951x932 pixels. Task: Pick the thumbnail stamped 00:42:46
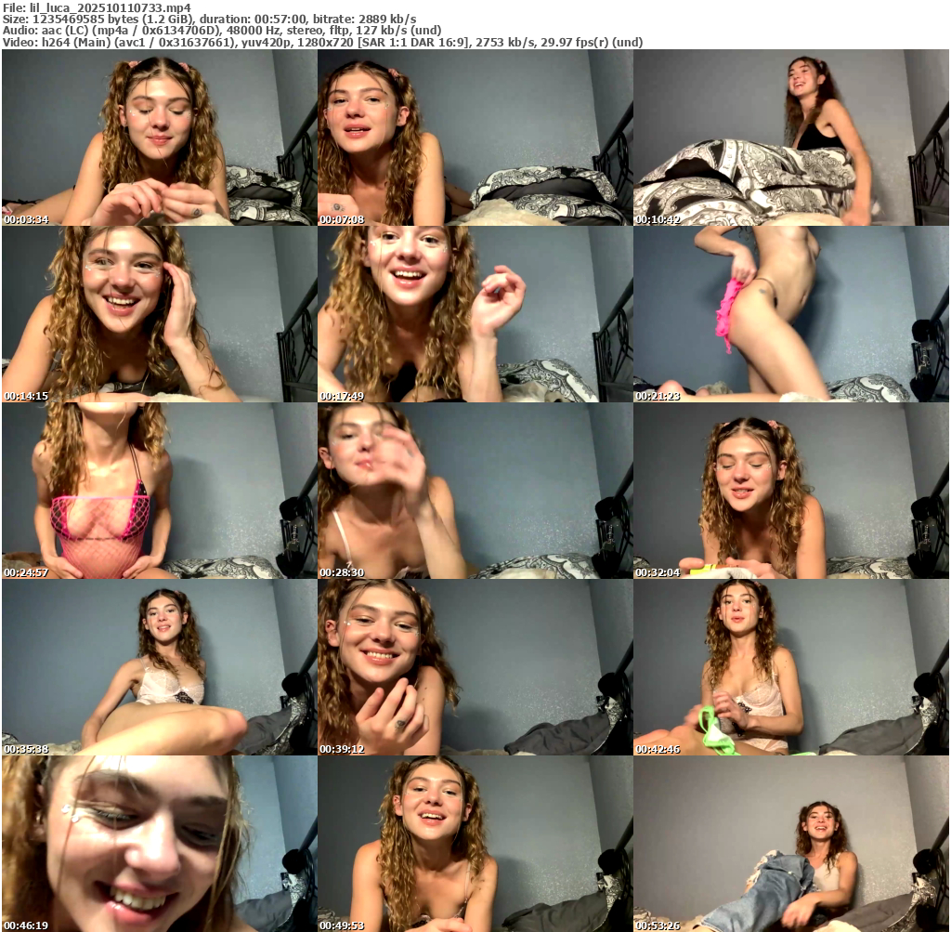[791, 667]
